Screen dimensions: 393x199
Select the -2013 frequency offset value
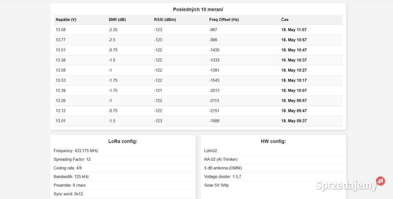point(214,90)
